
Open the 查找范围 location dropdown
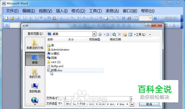[x=94, y=34]
